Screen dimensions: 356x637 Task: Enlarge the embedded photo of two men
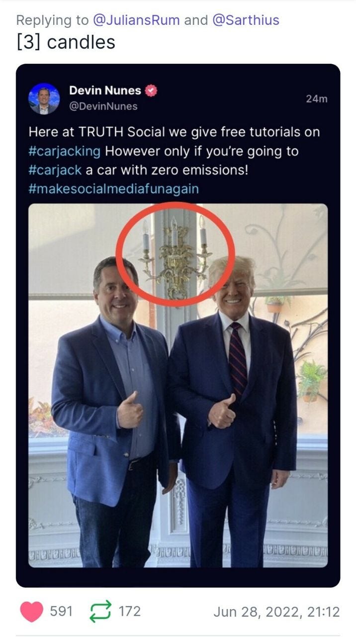(178, 386)
